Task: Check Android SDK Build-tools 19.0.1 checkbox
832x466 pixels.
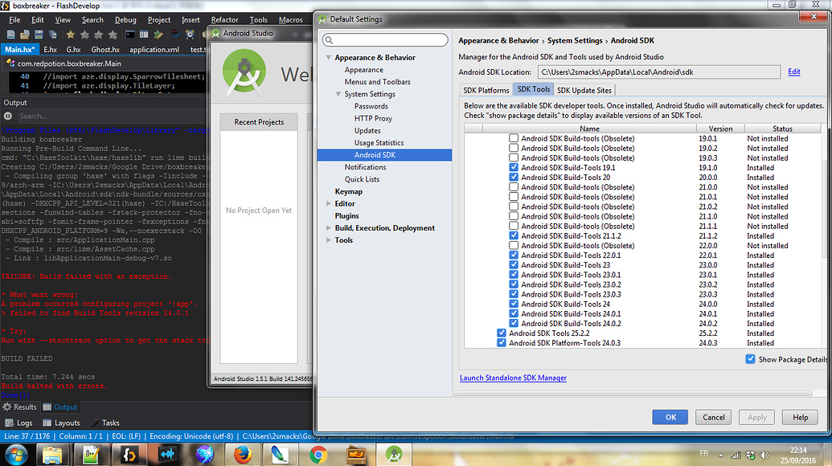Action: pyautogui.click(x=514, y=138)
